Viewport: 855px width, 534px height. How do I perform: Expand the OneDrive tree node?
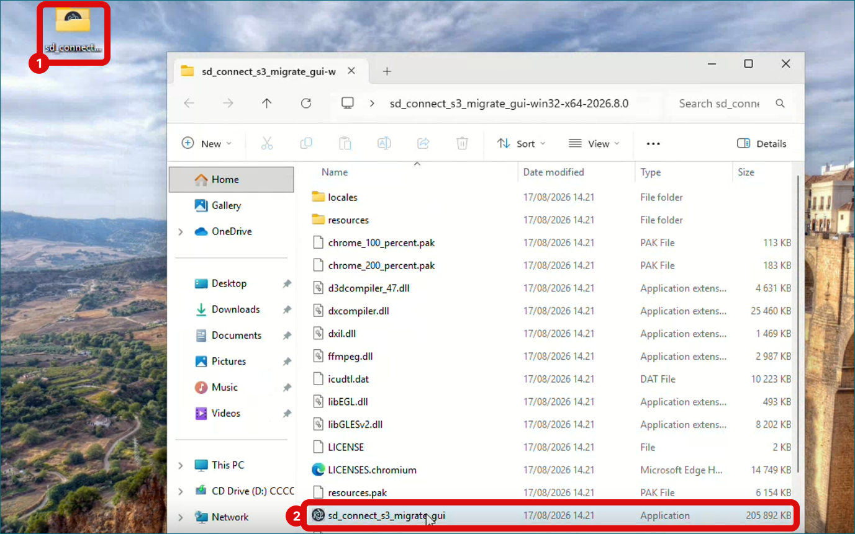point(181,232)
